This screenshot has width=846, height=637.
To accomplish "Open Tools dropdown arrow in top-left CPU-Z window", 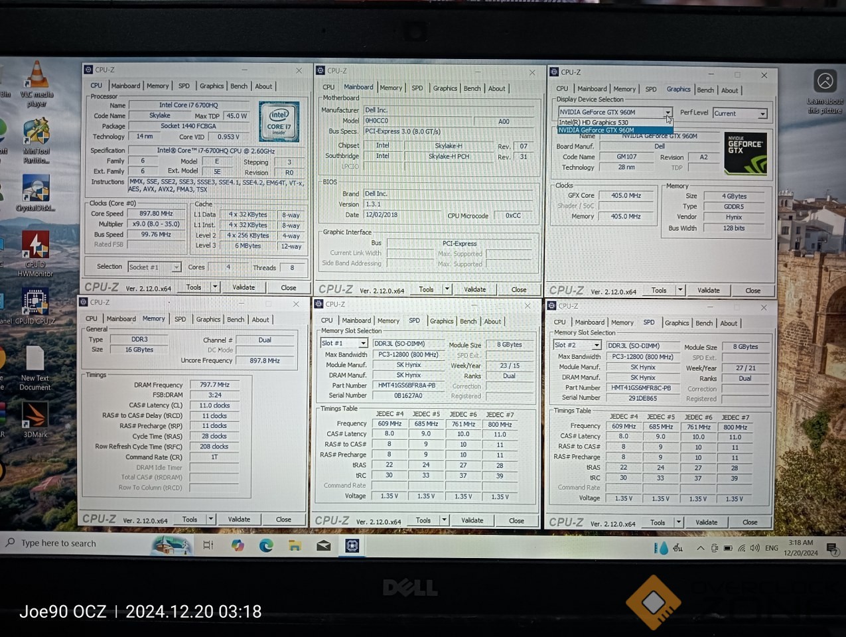I will [x=215, y=287].
